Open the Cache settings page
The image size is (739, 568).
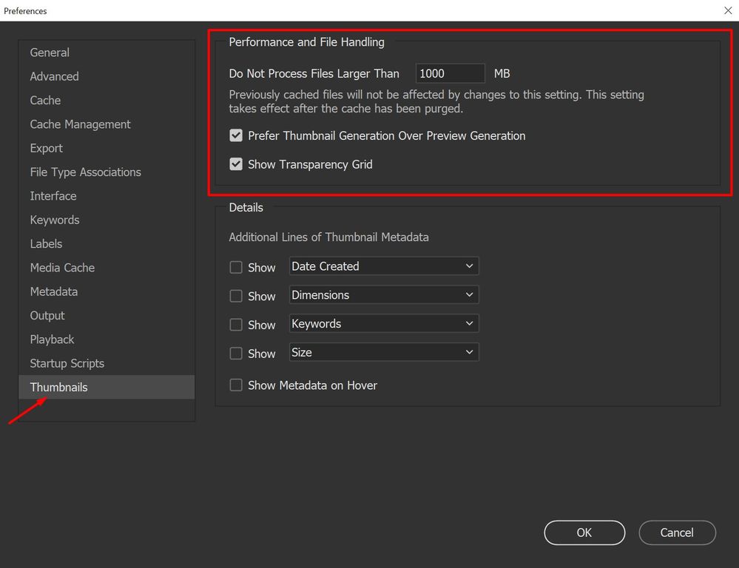coord(45,100)
